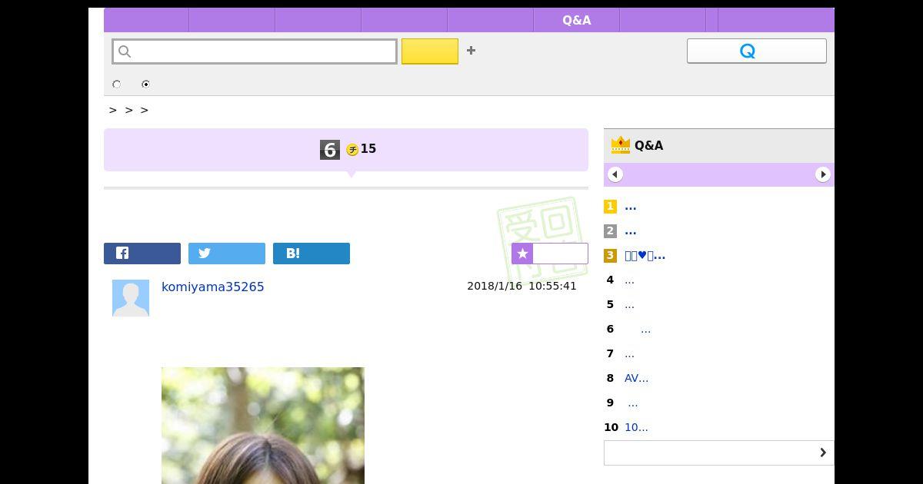
Task: Select the second, already selected radio option
Action: 145,85
